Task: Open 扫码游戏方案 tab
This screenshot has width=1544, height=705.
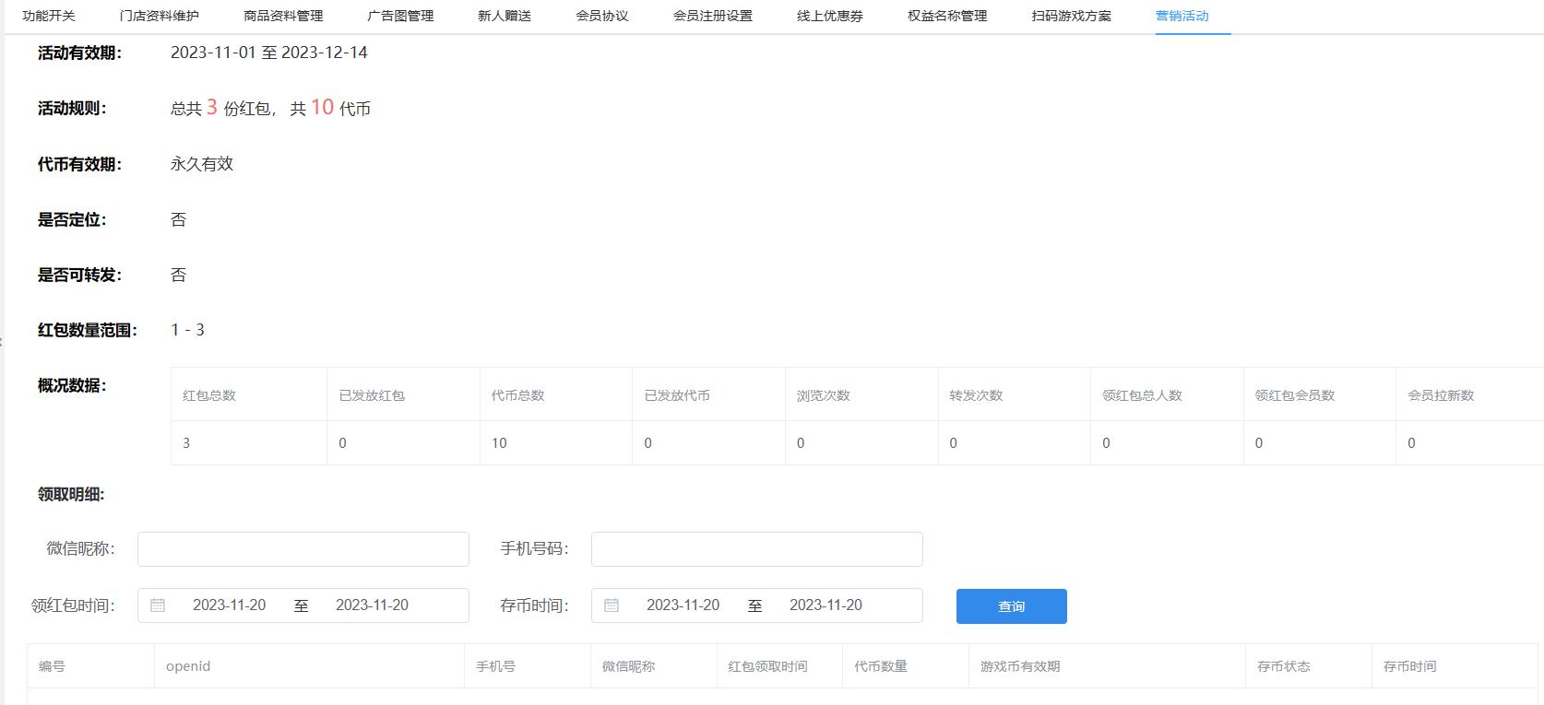Action: coord(1072,16)
